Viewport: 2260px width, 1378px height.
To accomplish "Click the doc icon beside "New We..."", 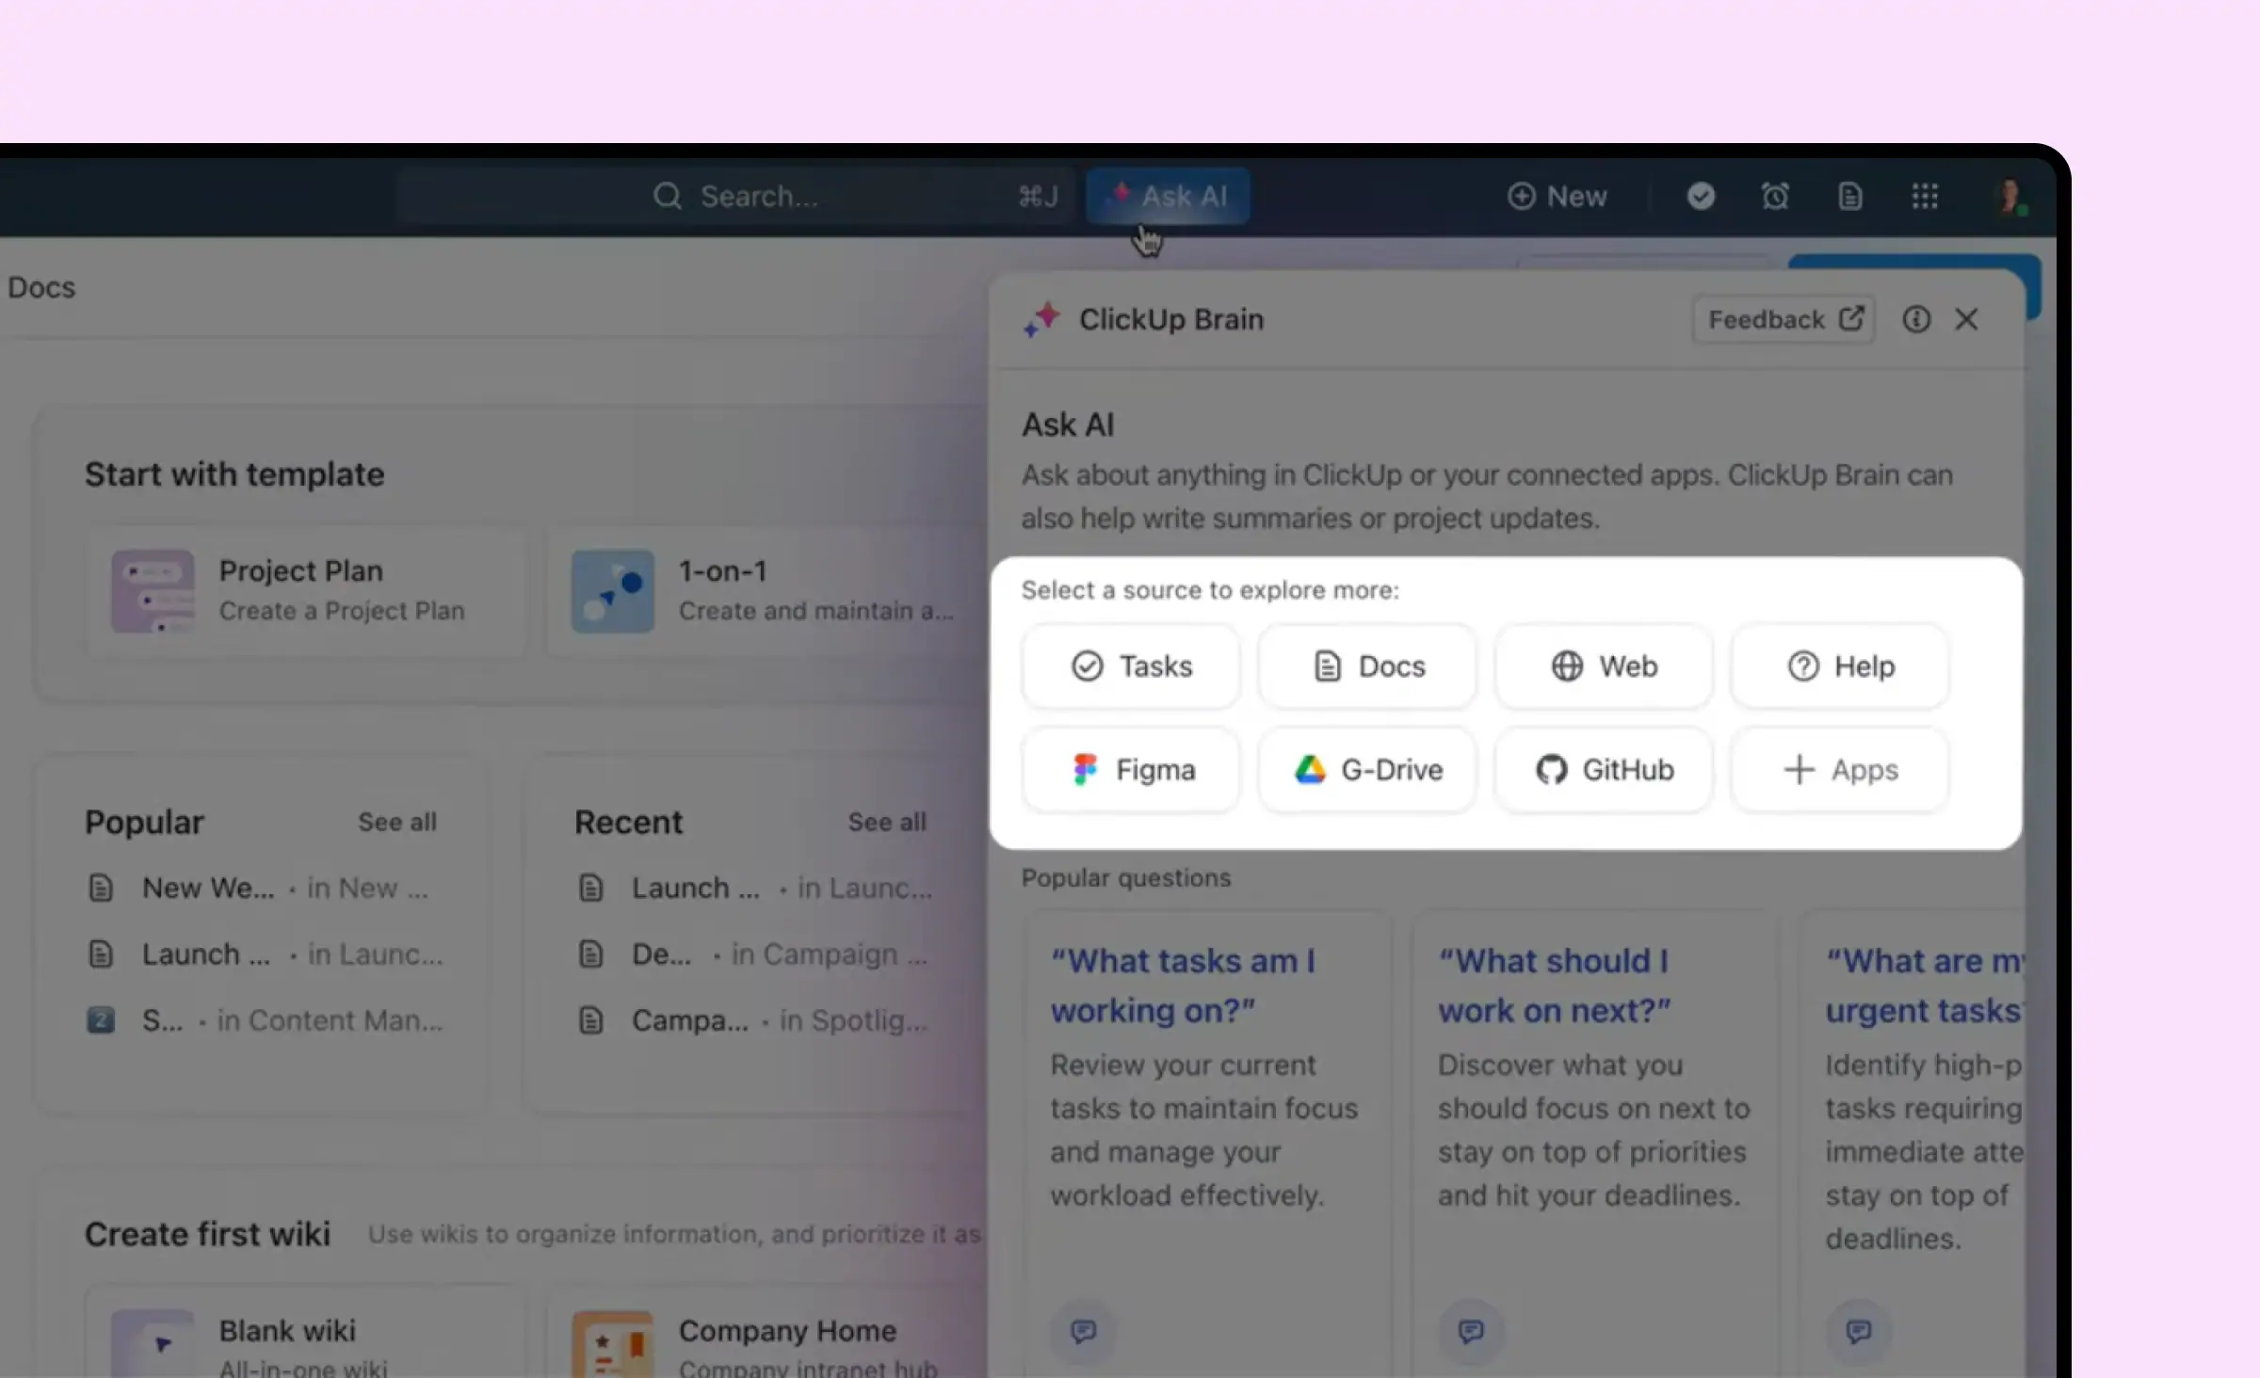I will 101,888.
